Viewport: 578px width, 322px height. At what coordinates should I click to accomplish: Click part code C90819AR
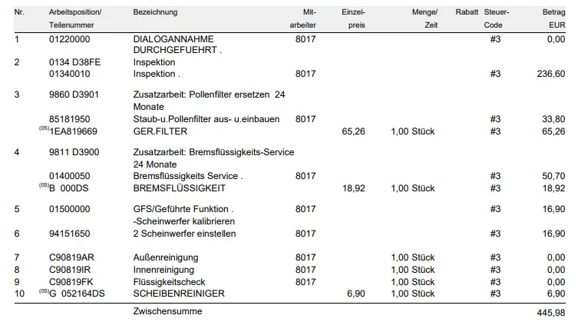click(71, 257)
